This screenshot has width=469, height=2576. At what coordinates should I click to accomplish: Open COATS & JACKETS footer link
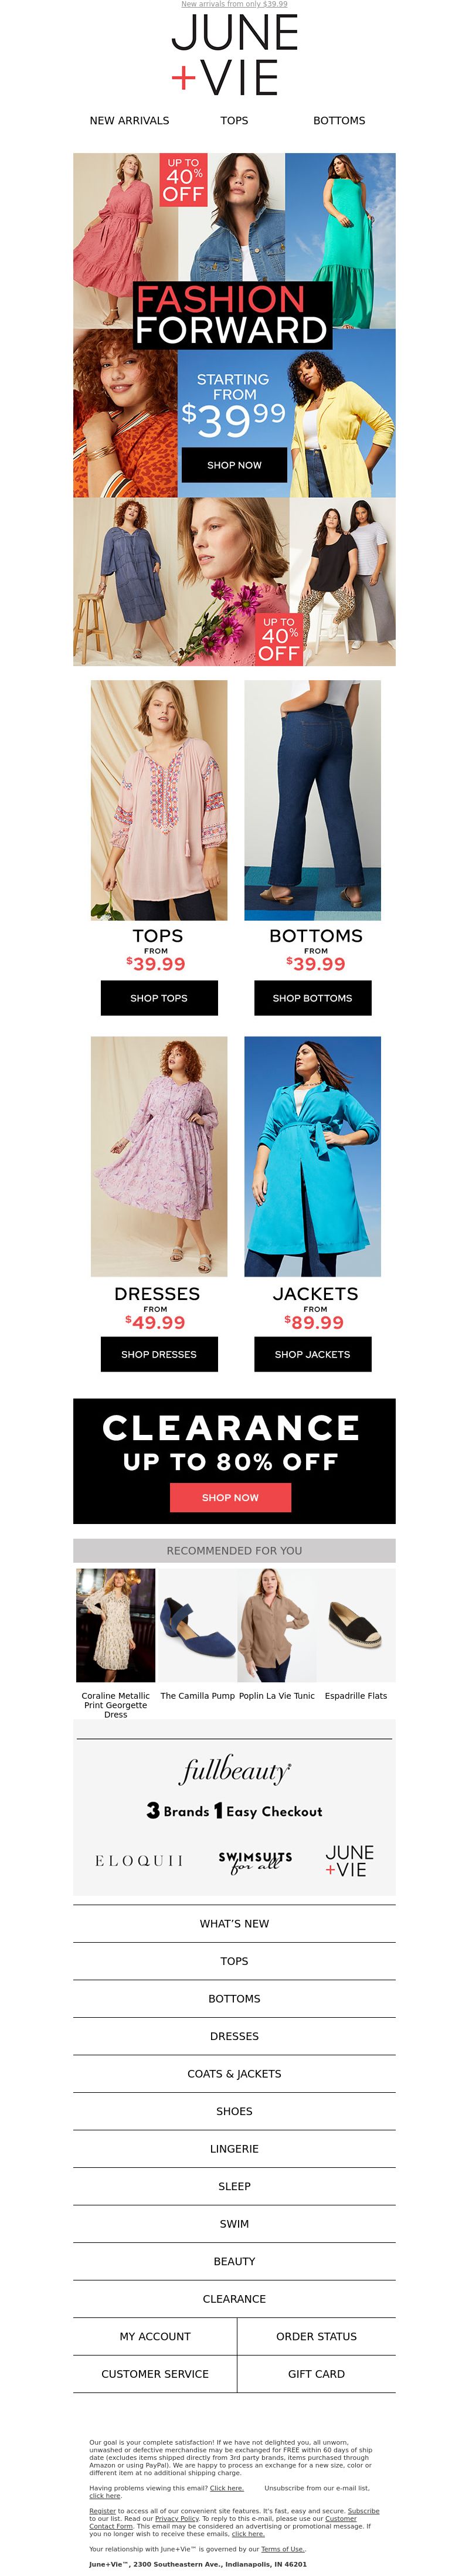coord(234,2073)
